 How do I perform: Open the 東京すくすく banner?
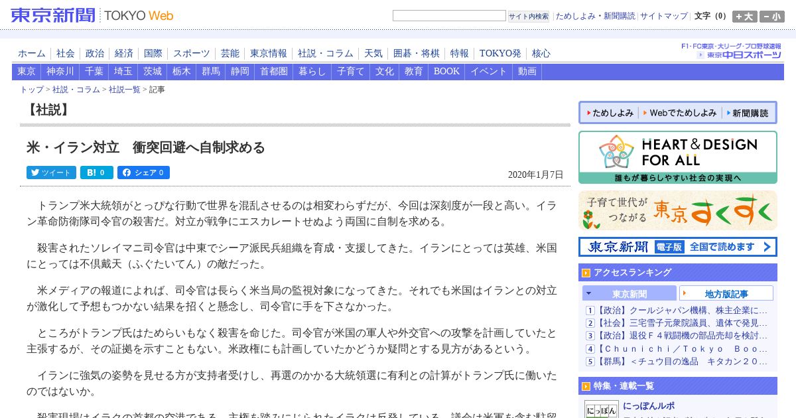(678, 210)
